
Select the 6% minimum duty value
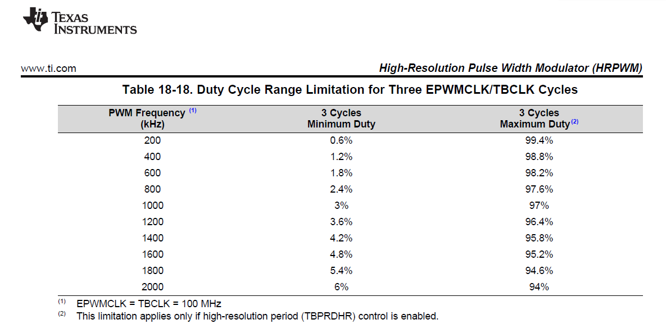[x=341, y=287]
